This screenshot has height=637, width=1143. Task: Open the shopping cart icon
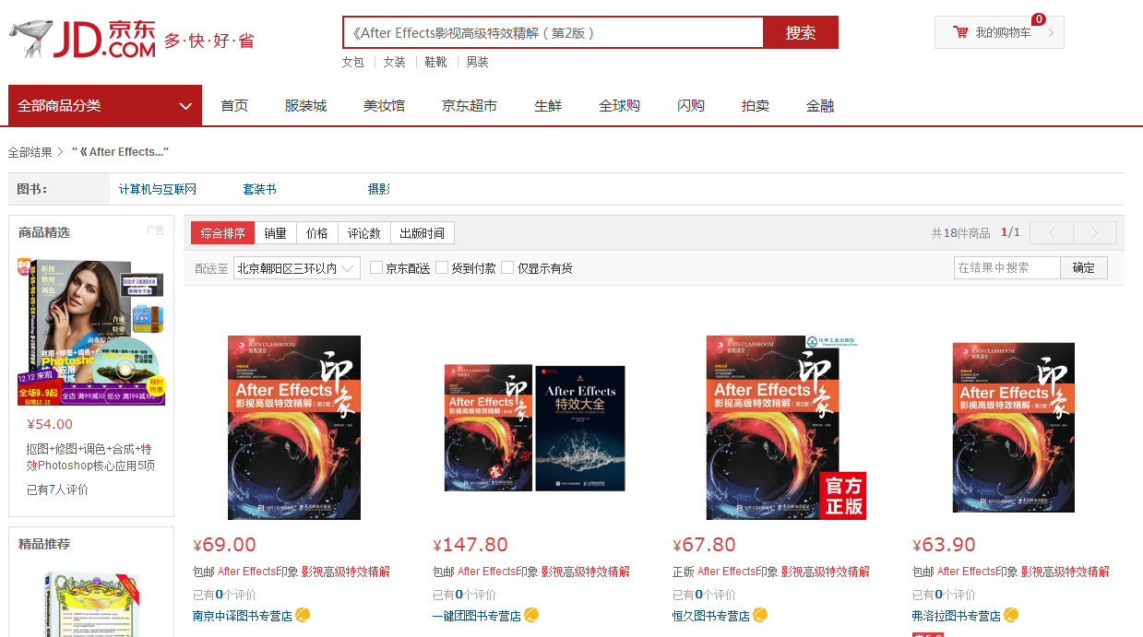(960, 32)
